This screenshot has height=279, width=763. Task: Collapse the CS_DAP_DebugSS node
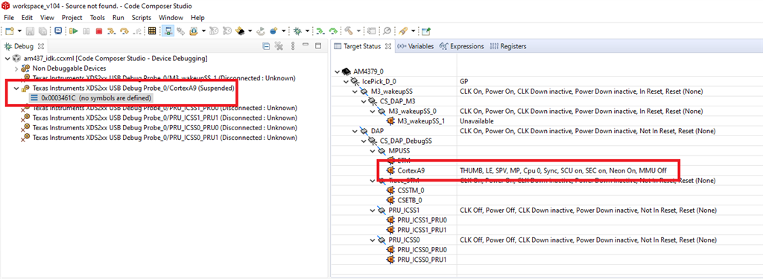coord(364,141)
